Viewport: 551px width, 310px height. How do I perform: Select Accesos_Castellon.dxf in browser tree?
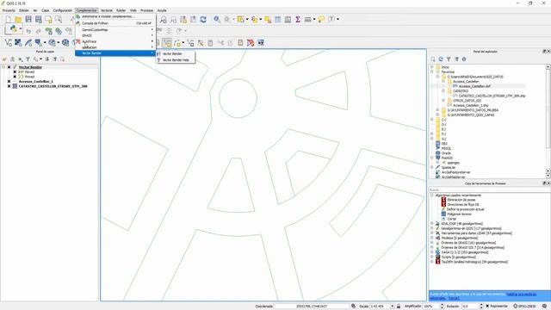(x=474, y=86)
